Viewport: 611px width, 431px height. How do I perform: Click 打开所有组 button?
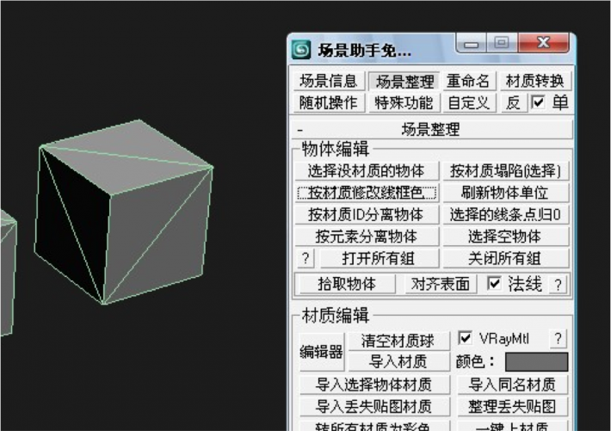[379, 258]
